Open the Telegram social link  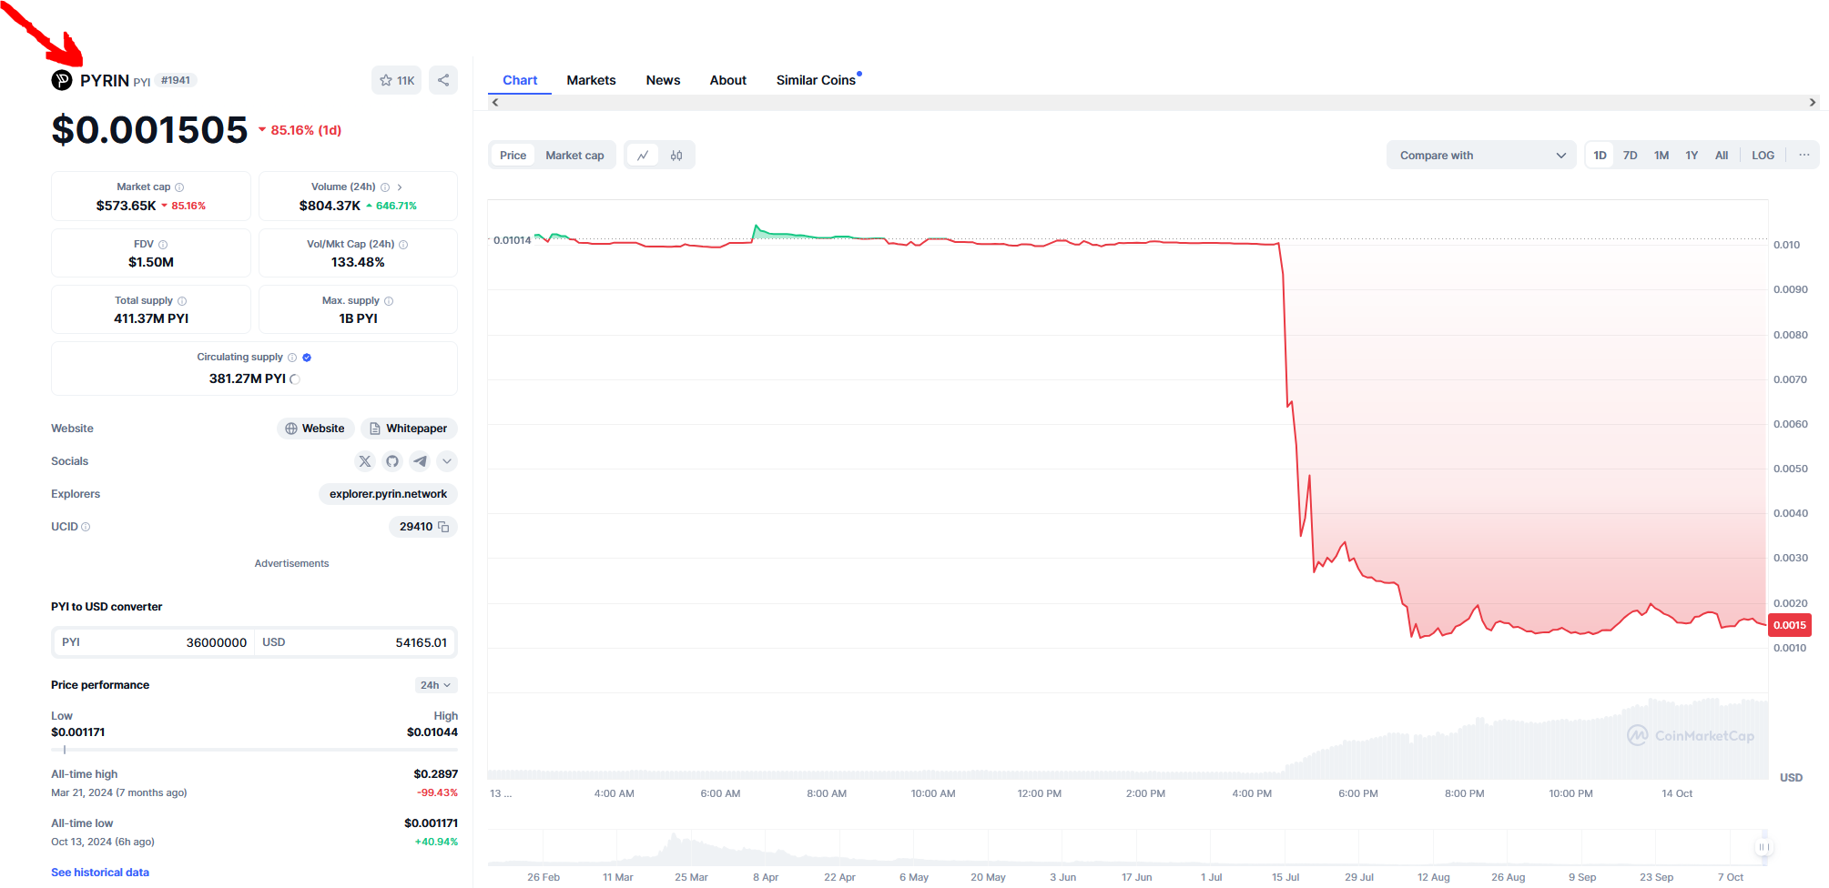(420, 461)
